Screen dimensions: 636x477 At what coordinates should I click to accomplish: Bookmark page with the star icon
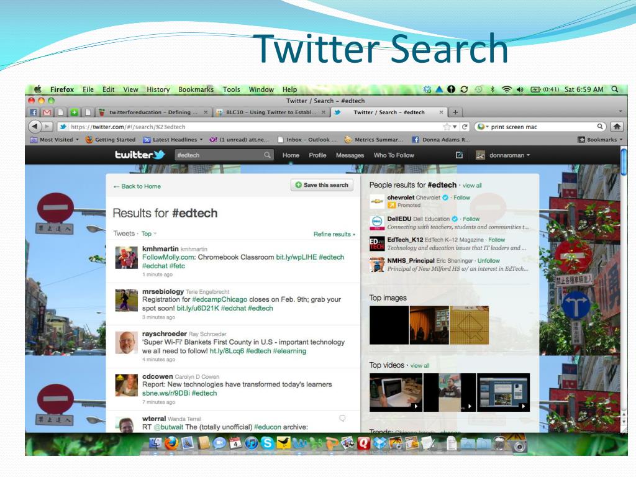[x=447, y=127]
